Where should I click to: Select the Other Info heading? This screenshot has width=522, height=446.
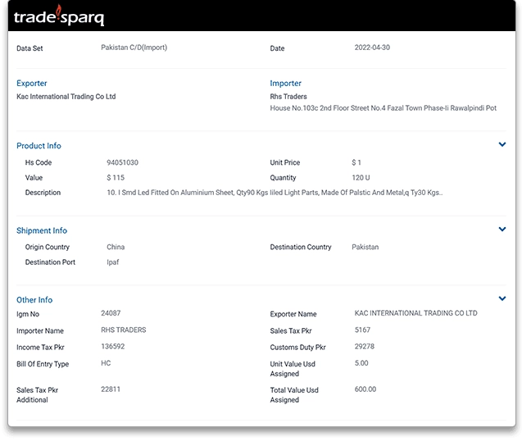coord(34,300)
